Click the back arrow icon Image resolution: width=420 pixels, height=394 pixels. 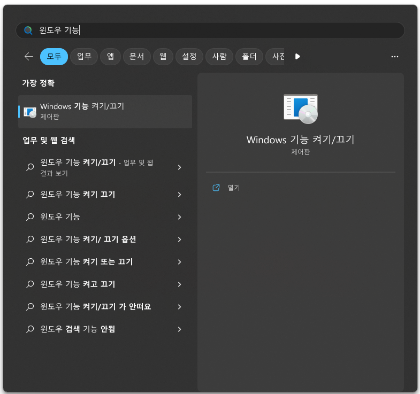click(x=29, y=57)
